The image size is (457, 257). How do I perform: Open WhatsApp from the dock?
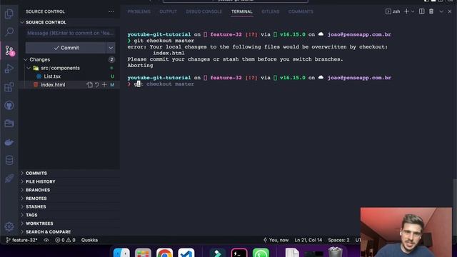pos(261,252)
